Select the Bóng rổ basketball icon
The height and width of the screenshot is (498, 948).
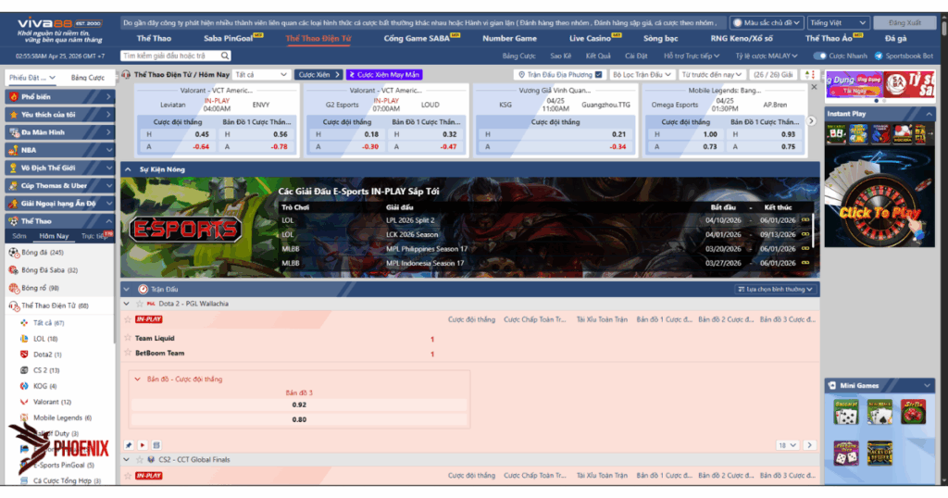coord(14,288)
